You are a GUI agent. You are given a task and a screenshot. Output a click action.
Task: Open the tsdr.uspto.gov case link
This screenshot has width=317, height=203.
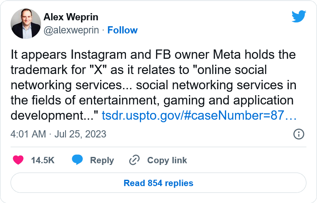(199, 115)
